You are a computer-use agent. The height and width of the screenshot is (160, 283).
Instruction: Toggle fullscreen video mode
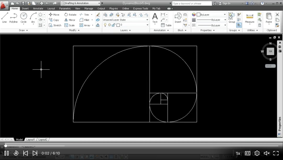[276, 153]
